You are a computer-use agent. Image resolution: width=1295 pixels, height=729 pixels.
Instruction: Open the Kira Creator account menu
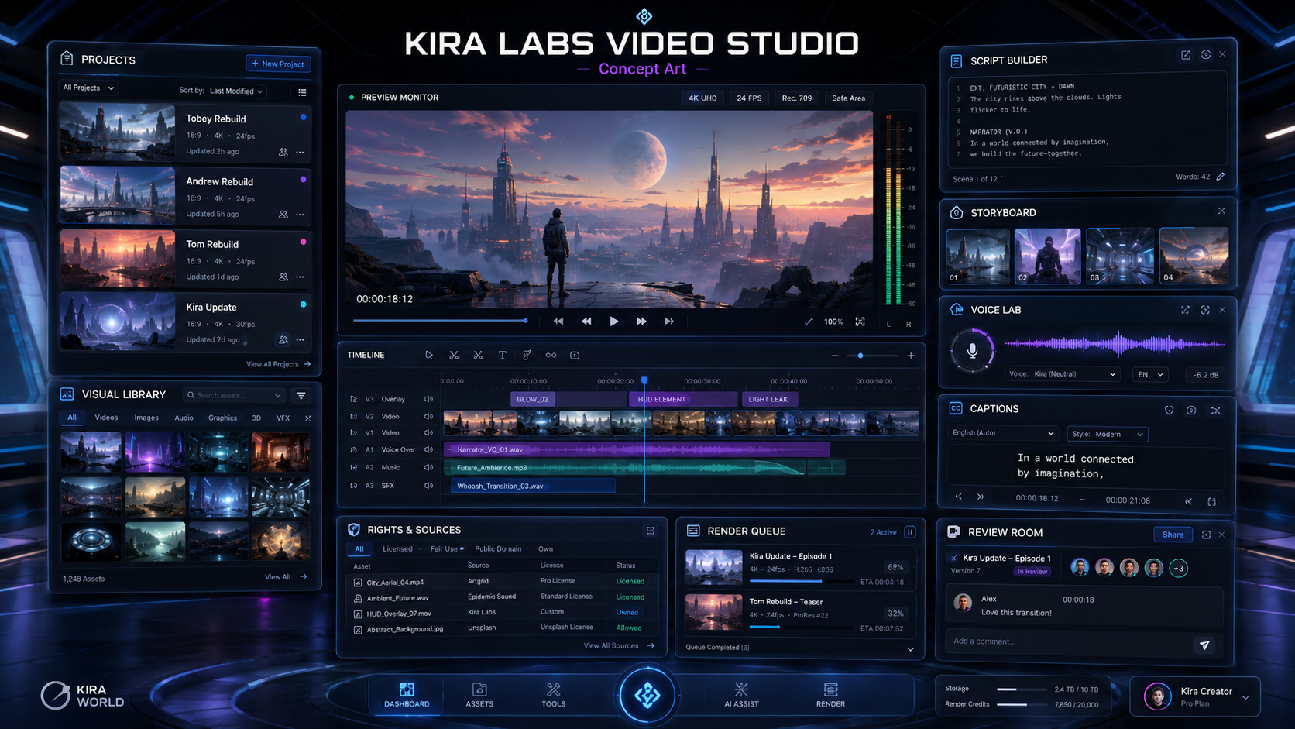(1195, 696)
